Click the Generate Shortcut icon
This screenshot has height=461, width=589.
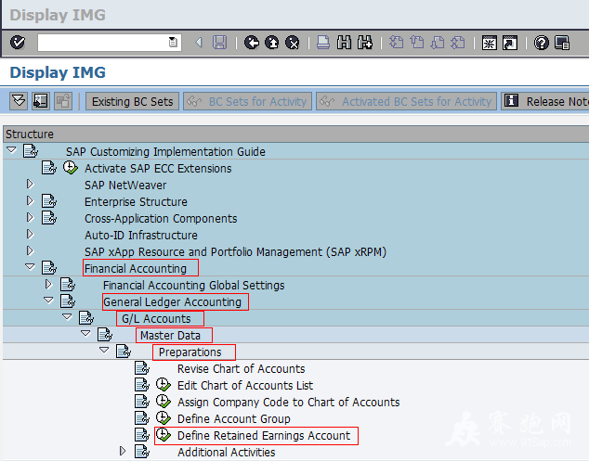(x=510, y=43)
